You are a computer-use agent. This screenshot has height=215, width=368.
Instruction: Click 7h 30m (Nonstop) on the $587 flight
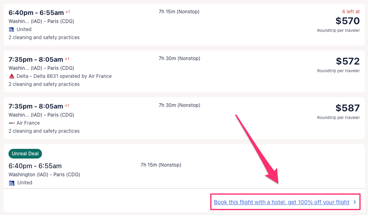pyautogui.click(x=179, y=105)
